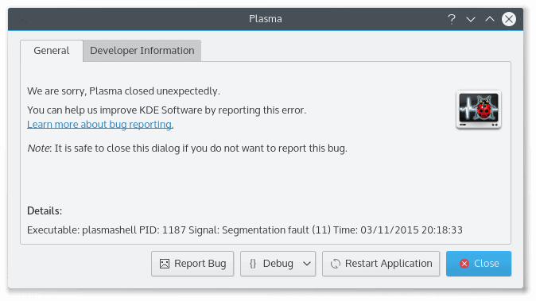Image resolution: width=536 pixels, height=301 pixels.
Task: Click the ladybug crash handler icon
Action: (479, 110)
